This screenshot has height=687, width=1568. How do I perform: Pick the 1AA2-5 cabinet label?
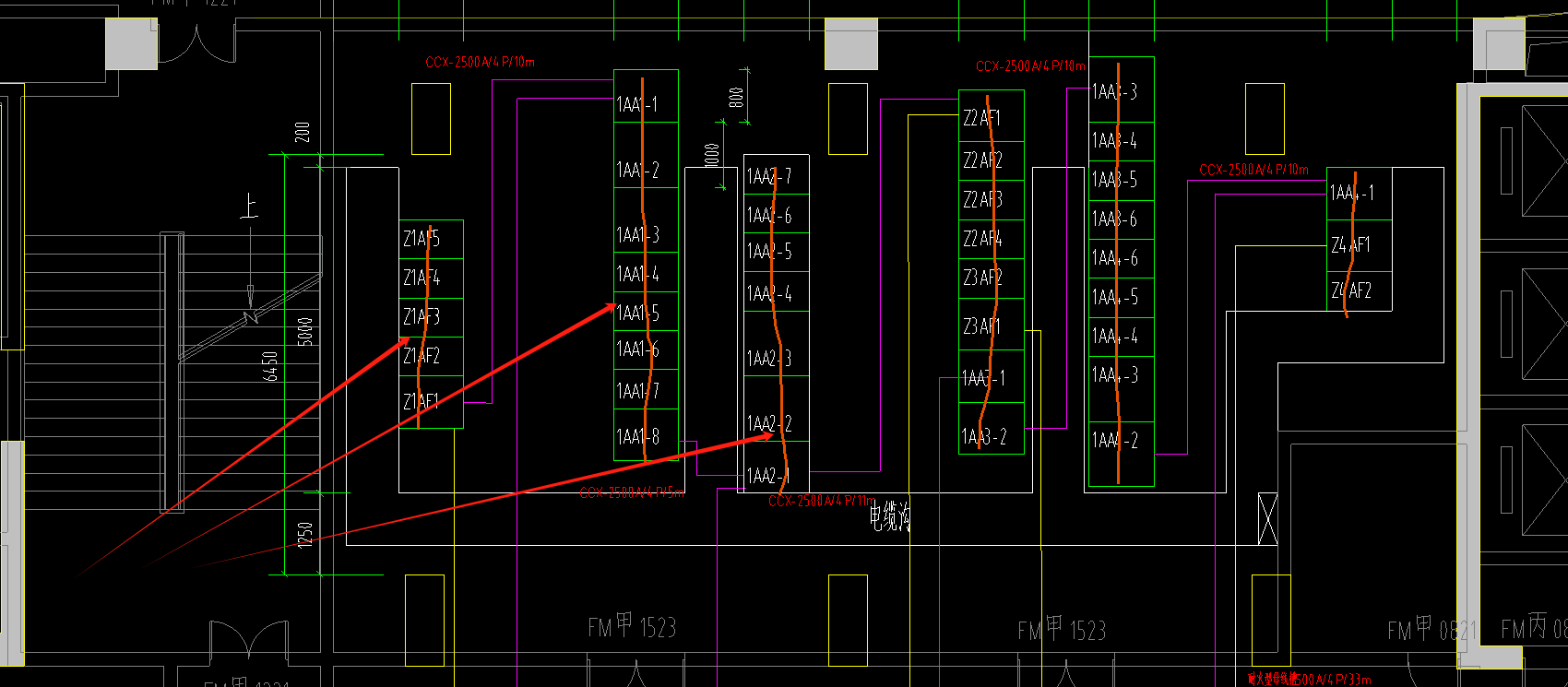[769, 252]
